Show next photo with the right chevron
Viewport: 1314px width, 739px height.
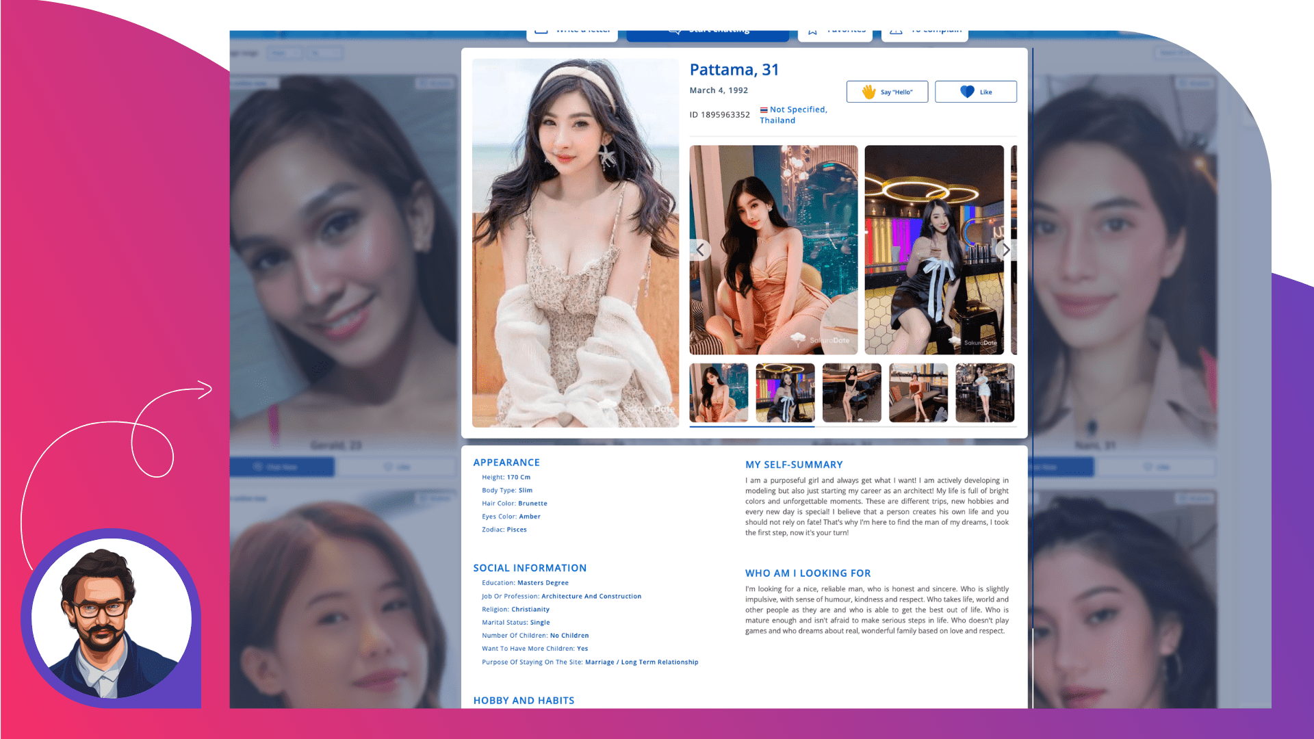(1005, 250)
